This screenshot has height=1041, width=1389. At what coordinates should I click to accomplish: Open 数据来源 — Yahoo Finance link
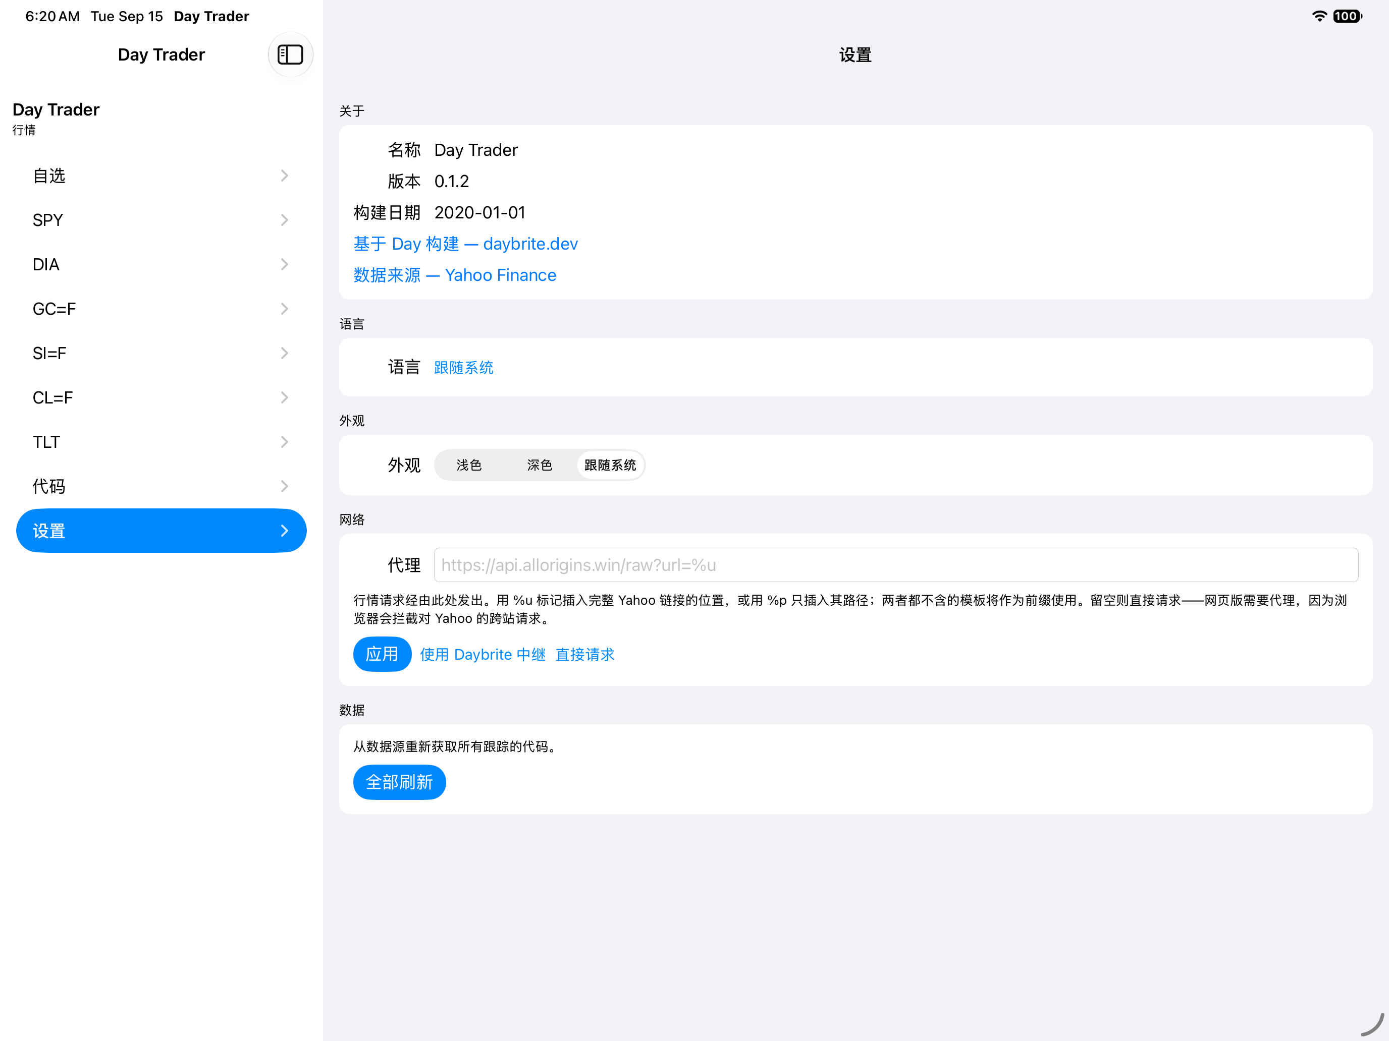455,275
